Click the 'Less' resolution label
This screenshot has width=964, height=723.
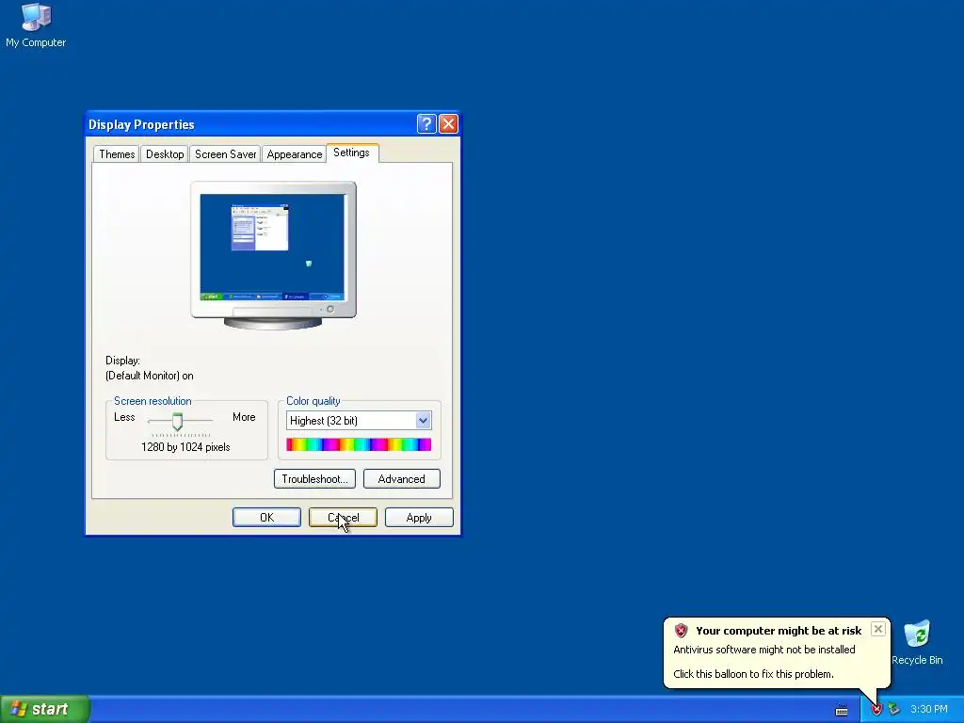(124, 417)
